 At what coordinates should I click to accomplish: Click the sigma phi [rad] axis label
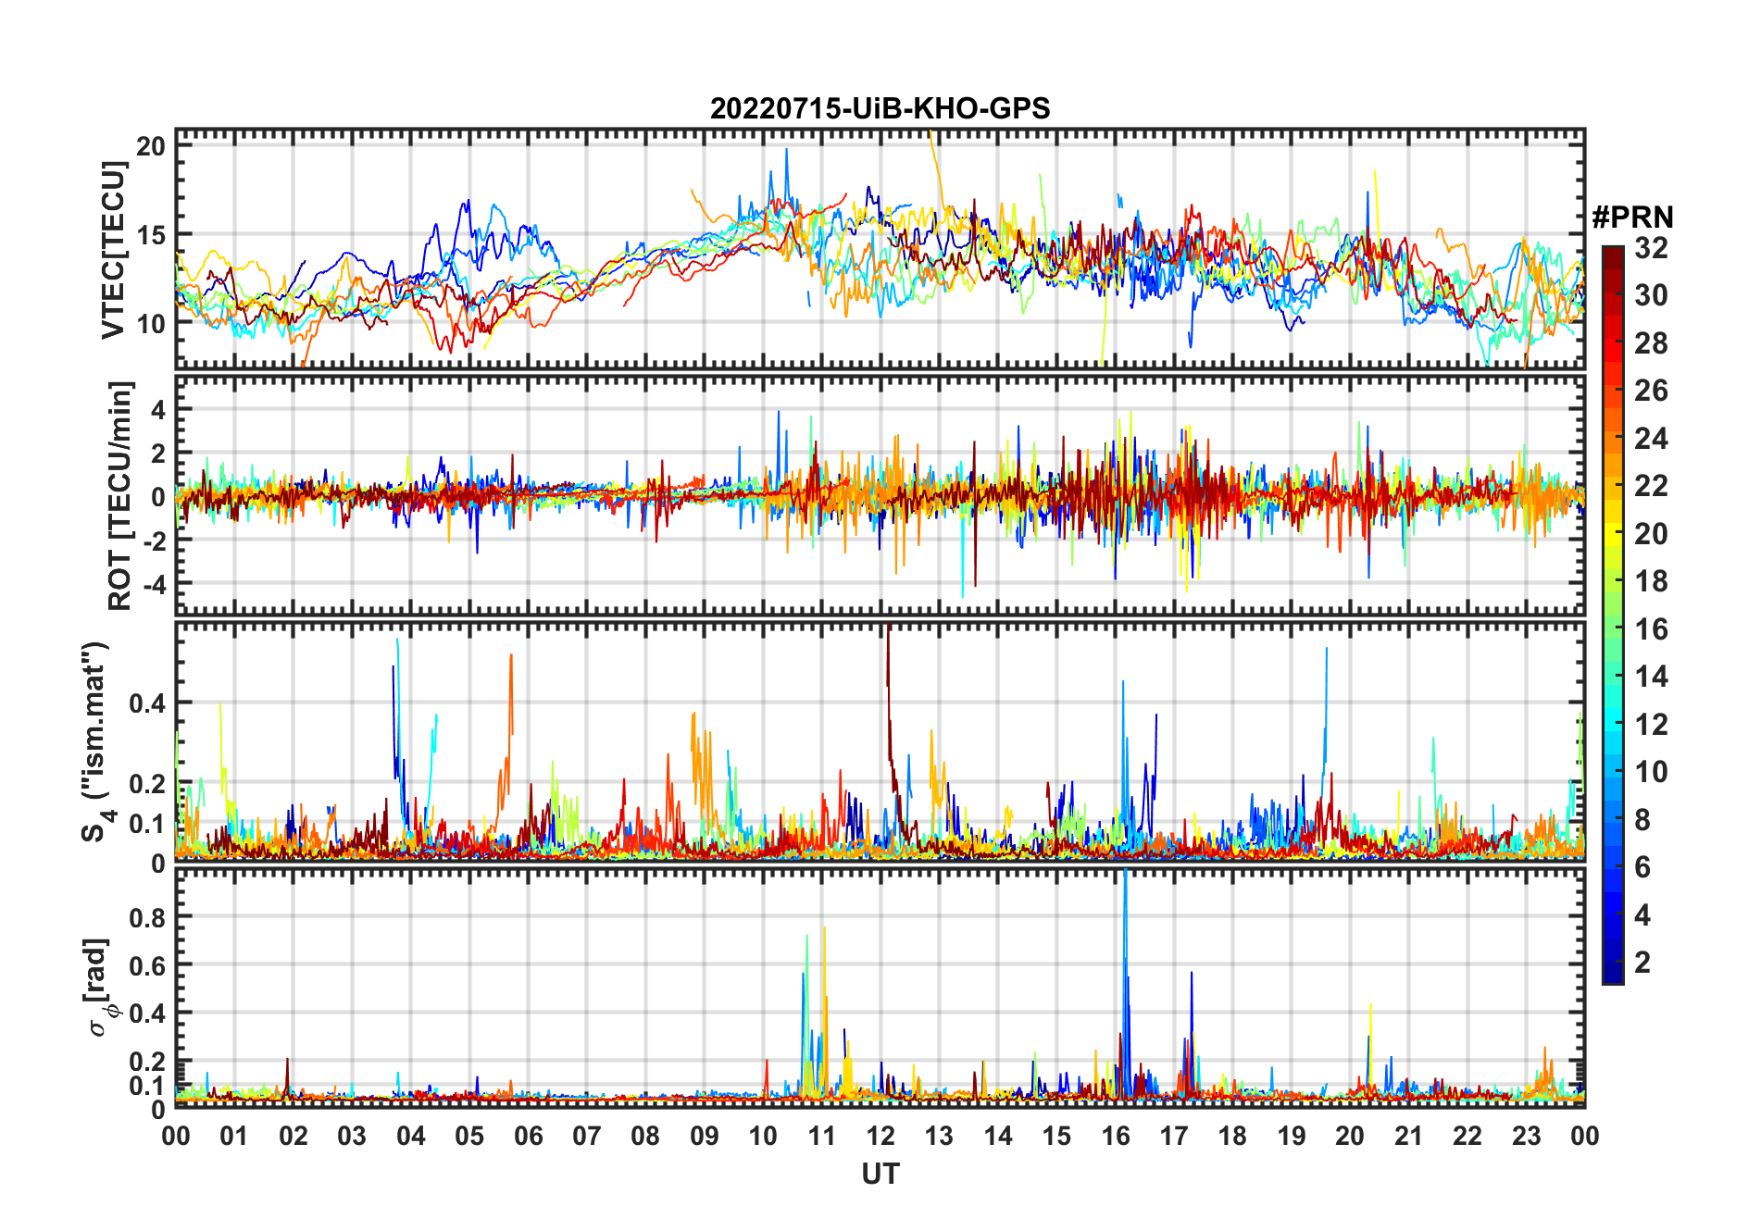click(100, 988)
